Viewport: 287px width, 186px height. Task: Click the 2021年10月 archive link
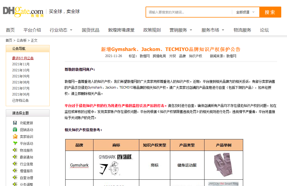click(21, 70)
